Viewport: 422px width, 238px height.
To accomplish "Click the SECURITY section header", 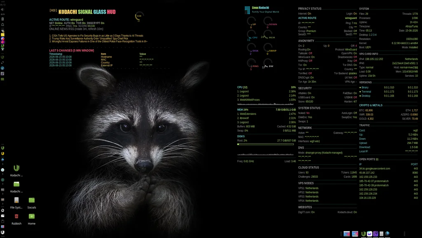I will (x=305, y=88).
